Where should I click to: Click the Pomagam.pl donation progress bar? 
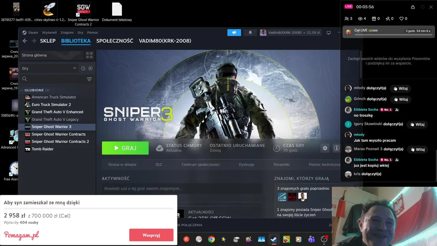88,208
